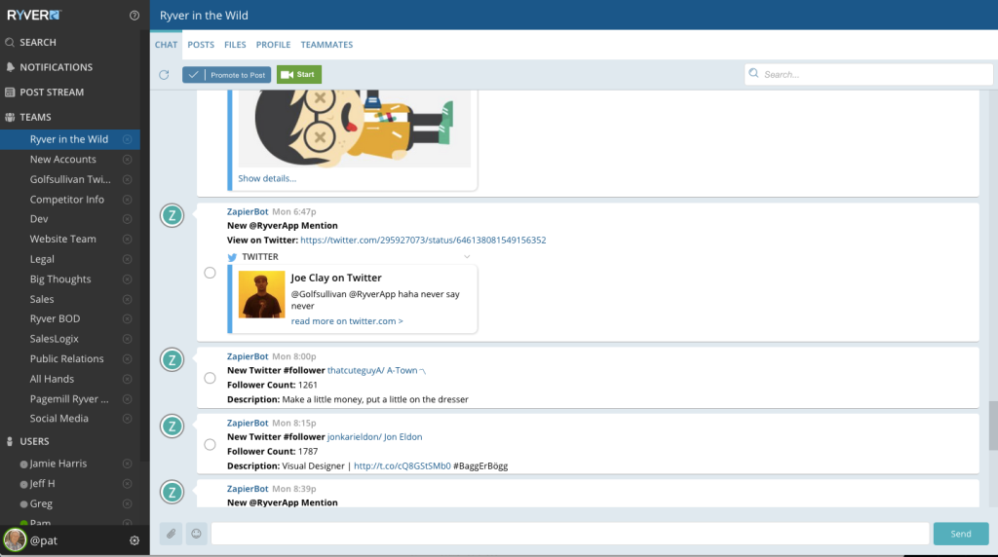This screenshot has height=557, width=998.
Task: Click the Send button
Action: (x=960, y=534)
